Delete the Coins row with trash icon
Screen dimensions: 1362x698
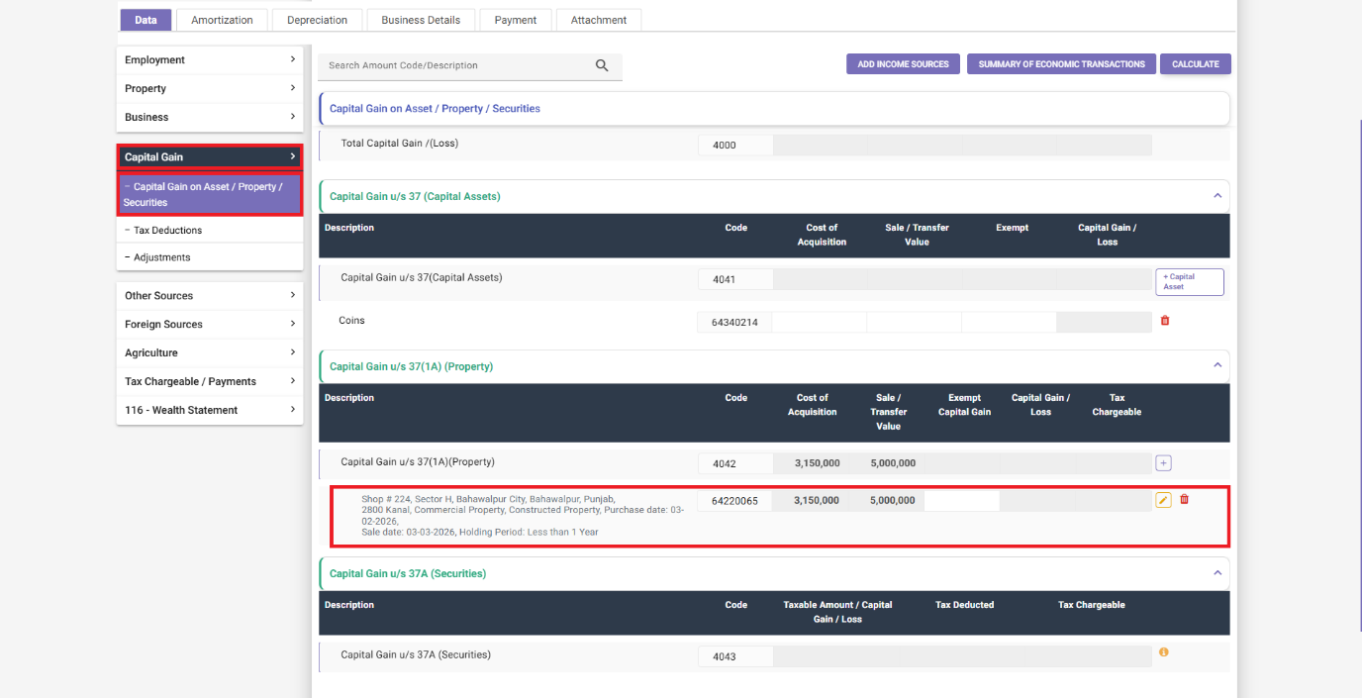[x=1165, y=321]
